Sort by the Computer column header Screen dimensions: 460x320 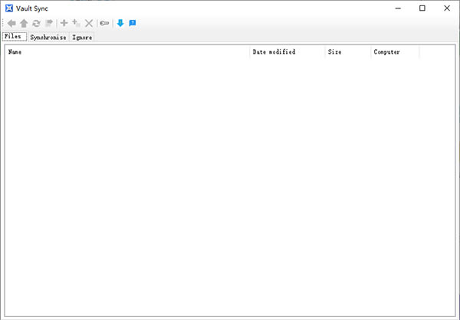click(x=395, y=52)
